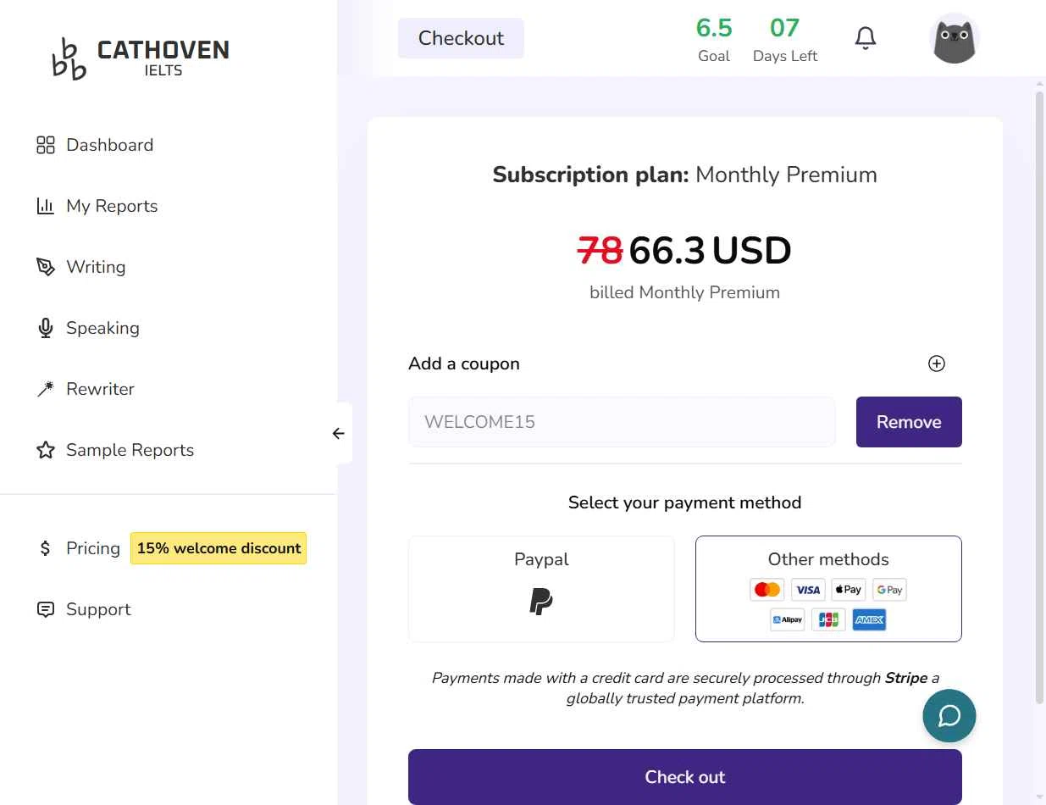
Task: Click the Apple Pay icon
Action: [849, 590]
